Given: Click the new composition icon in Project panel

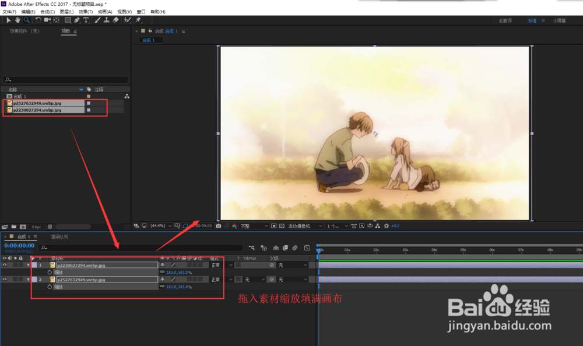Looking at the screenshot, I should (x=23, y=227).
